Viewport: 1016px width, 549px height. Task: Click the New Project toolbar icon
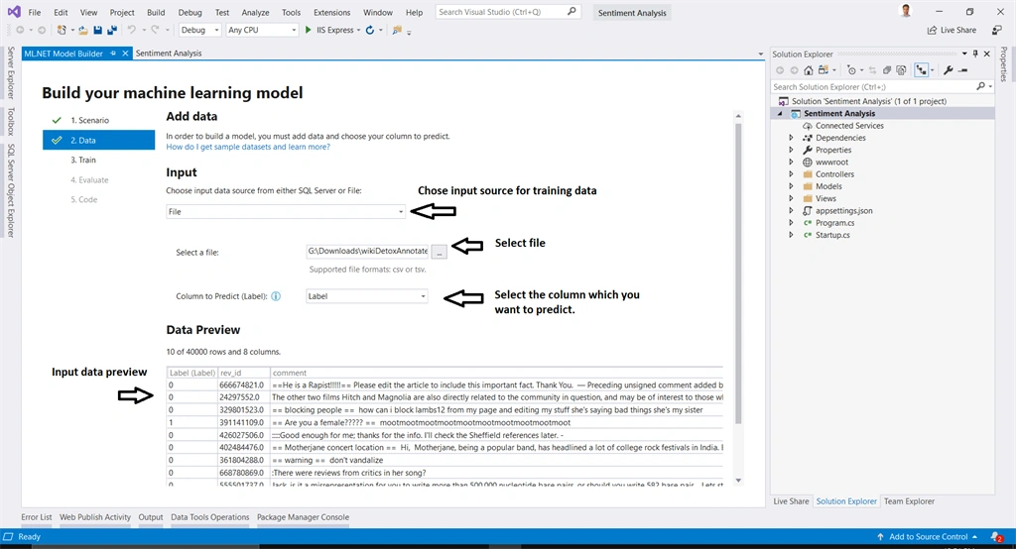pos(62,30)
